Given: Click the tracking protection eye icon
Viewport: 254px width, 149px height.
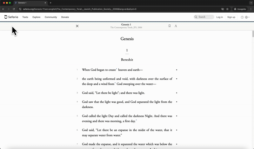Looking at the screenshot, I should (223, 9).
